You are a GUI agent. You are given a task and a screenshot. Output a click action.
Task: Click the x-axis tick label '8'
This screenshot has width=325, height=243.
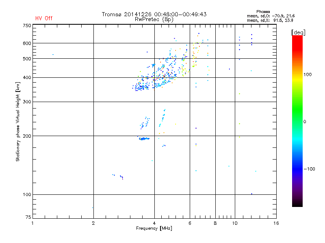pos(215,223)
